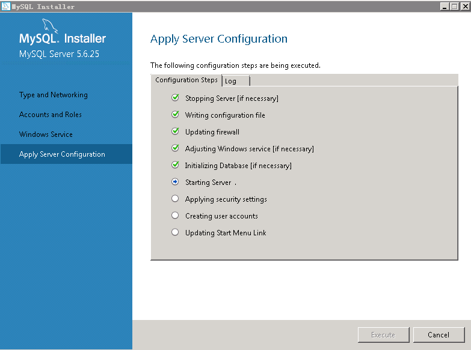This screenshot has height=350, width=471.
Task: Go to Type and Networking step
Action: pyautogui.click(x=53, y=95)
